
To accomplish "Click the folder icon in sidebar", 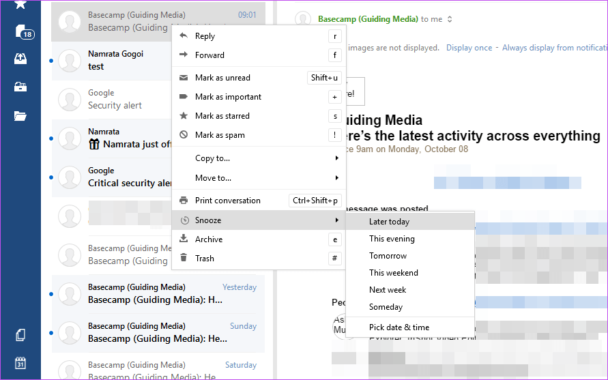I will [20, 115].
